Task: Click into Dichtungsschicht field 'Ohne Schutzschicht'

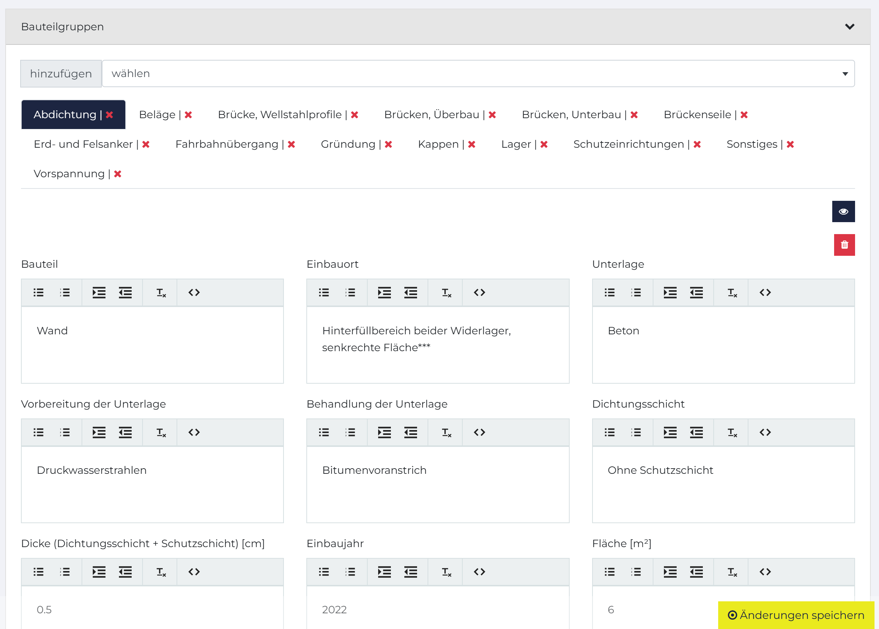Action: [x=723, y=485]
